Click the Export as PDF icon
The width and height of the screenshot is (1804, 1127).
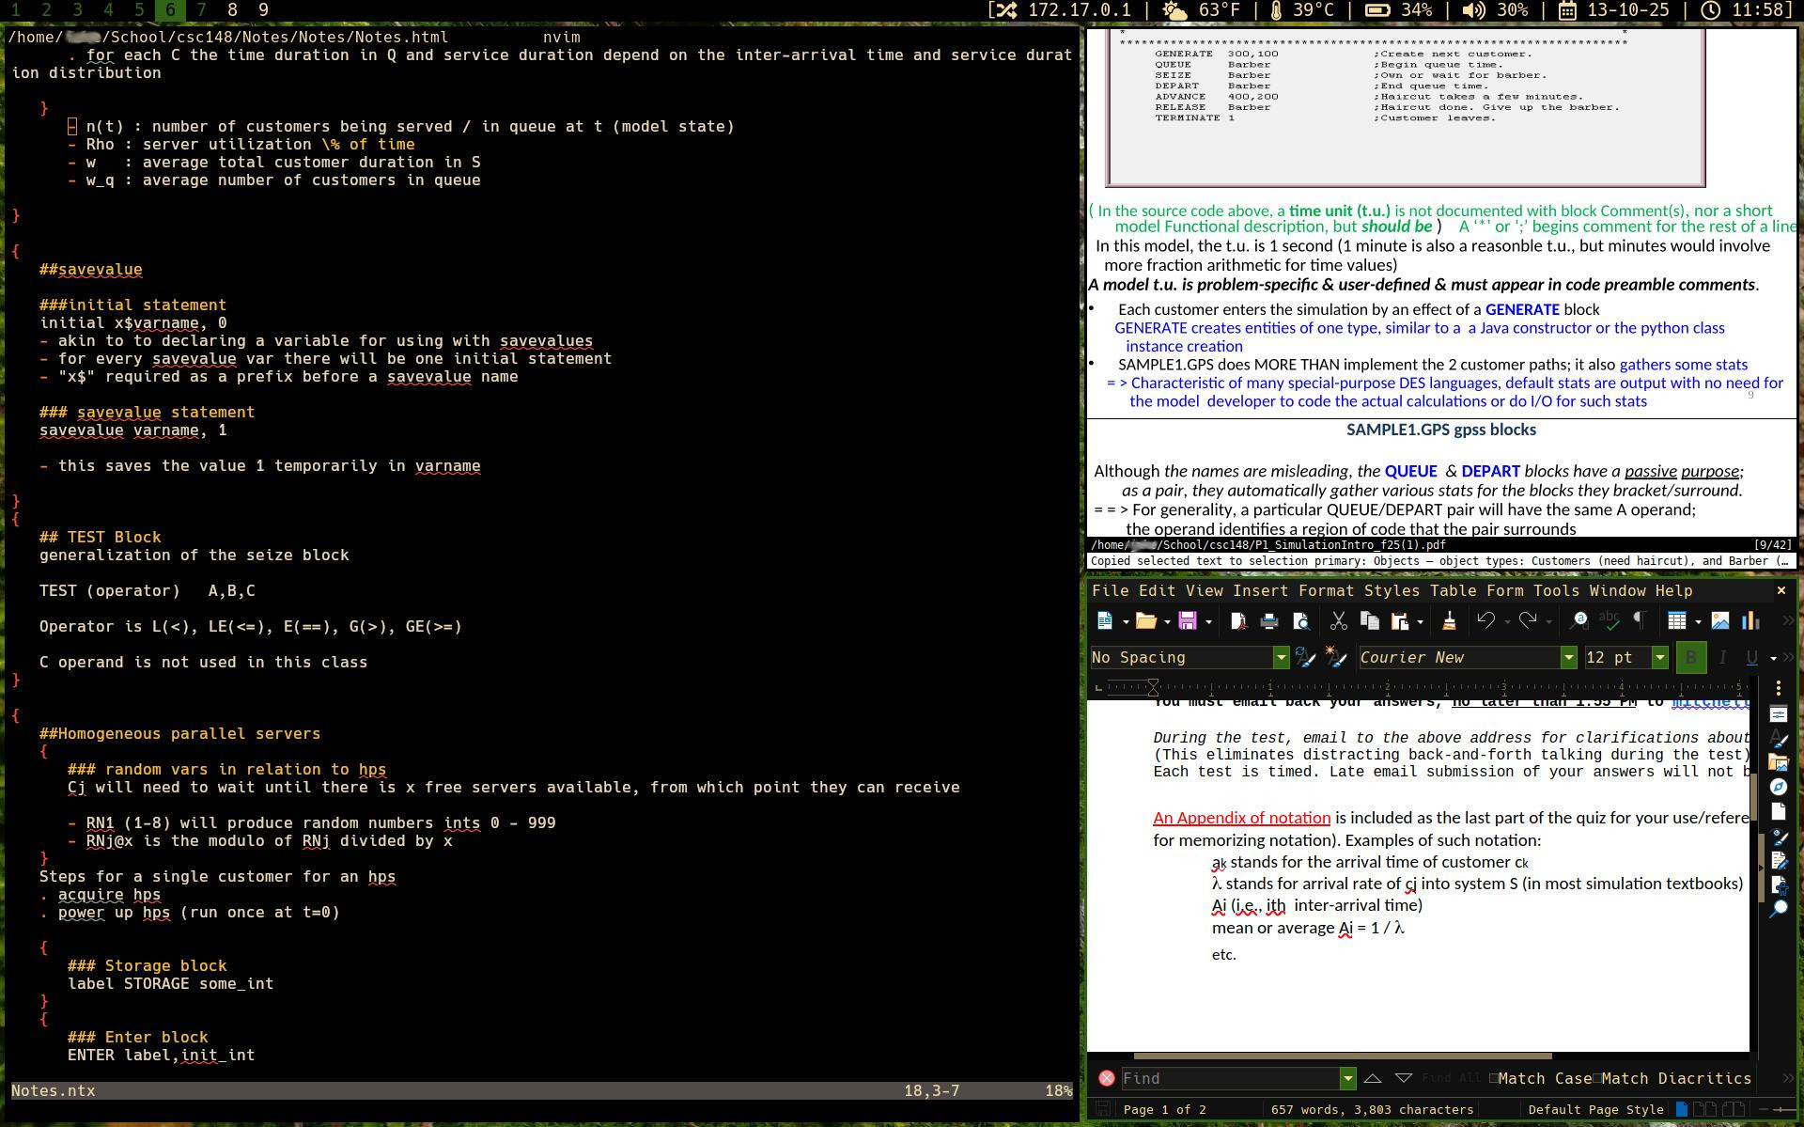[x=1238, y=621]
